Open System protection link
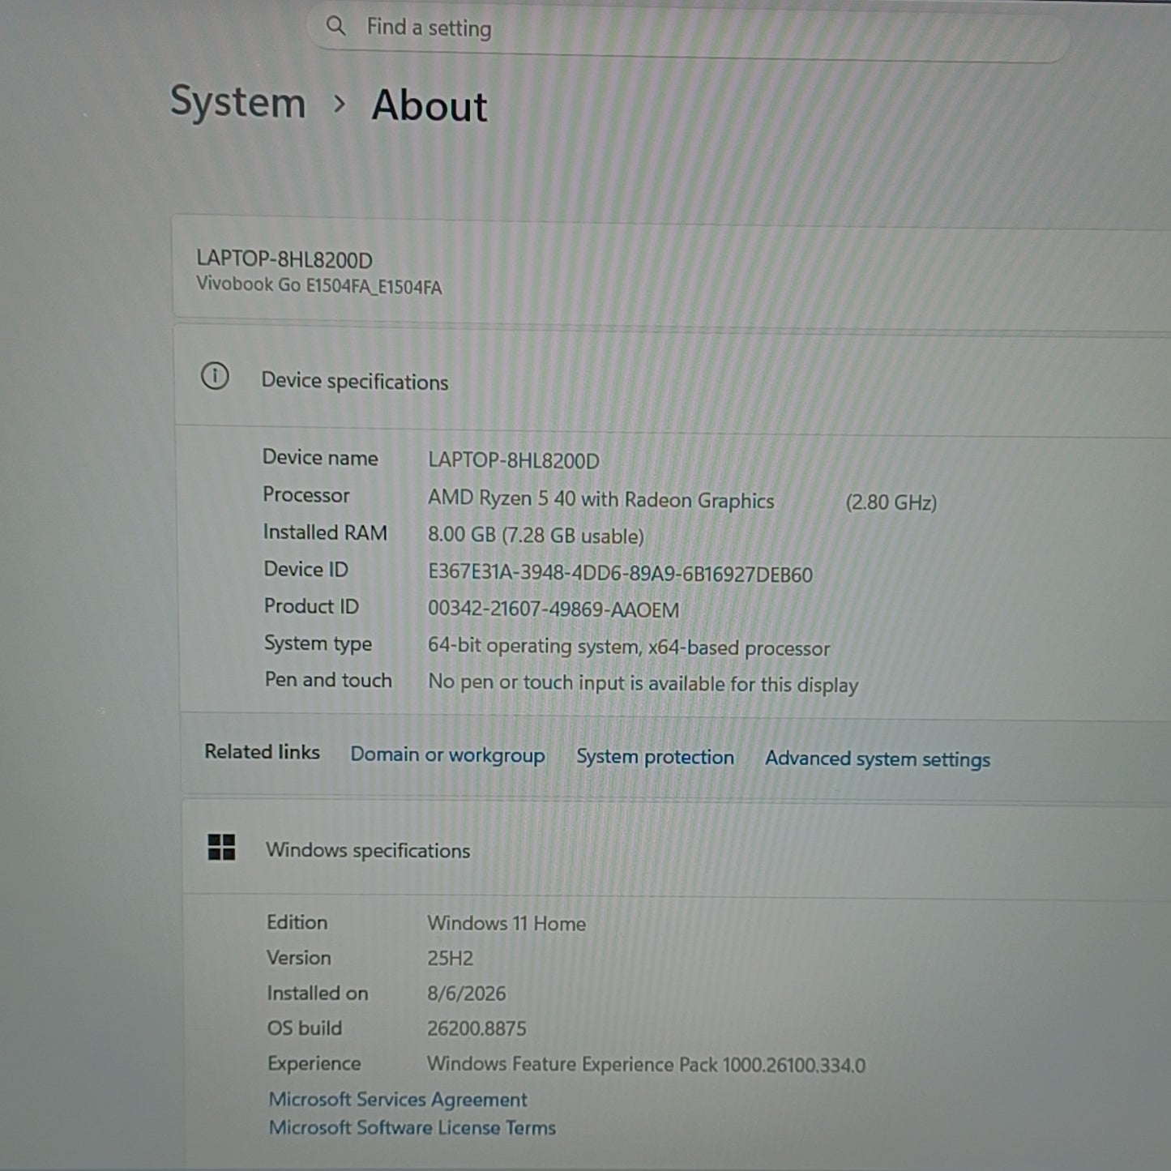The height and width of the screenshot is (1171, 1171). tap(655, 757)
